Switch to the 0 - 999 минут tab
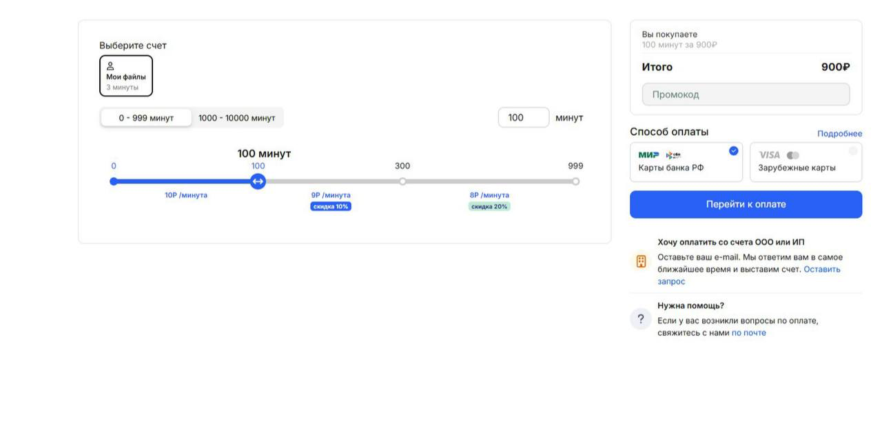 point(146,118)
